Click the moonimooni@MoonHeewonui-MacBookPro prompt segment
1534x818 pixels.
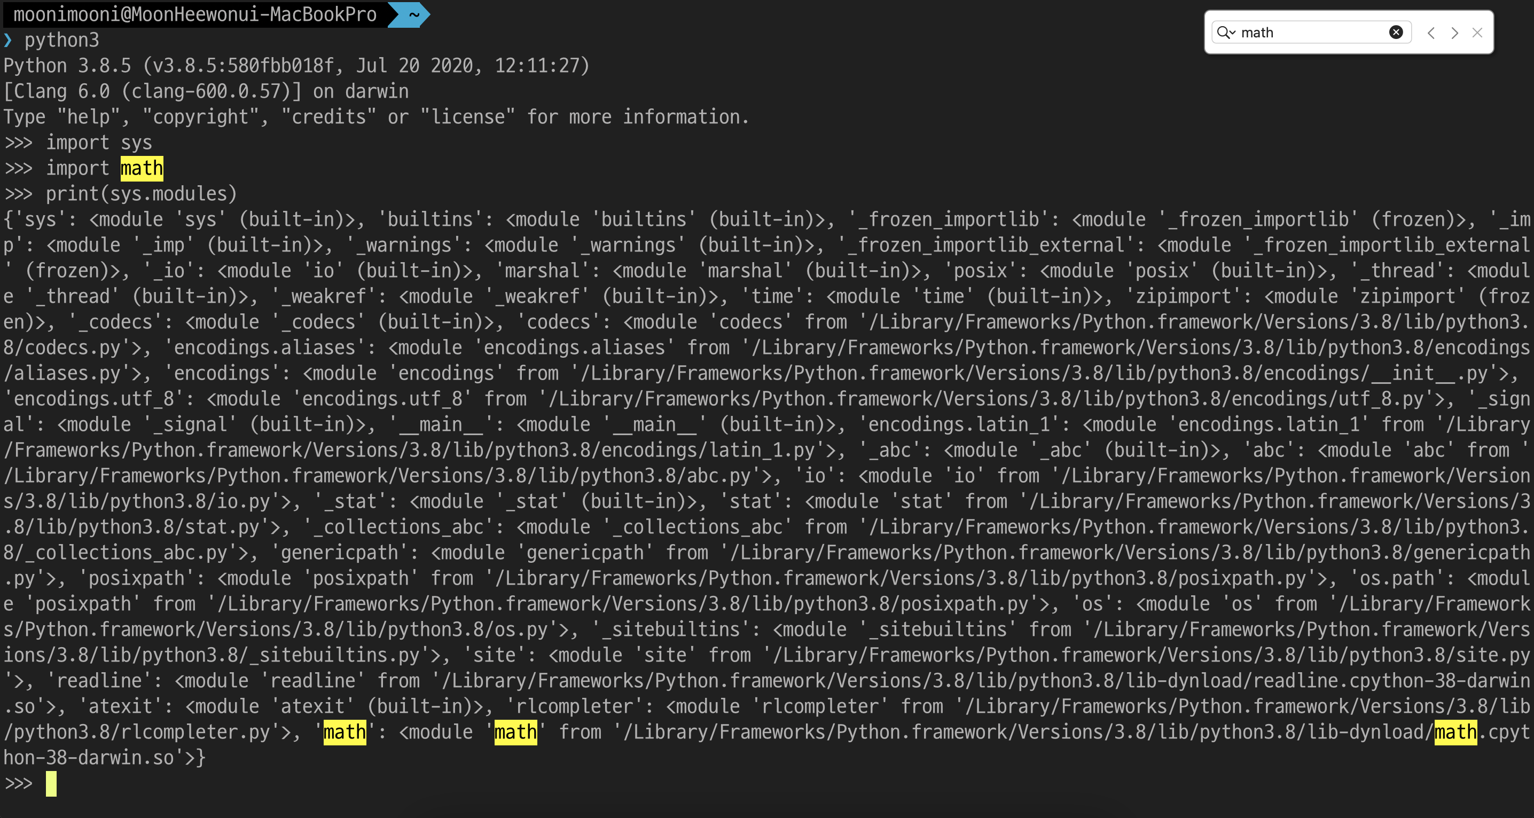pyautogui.click(x=195, y=14)
